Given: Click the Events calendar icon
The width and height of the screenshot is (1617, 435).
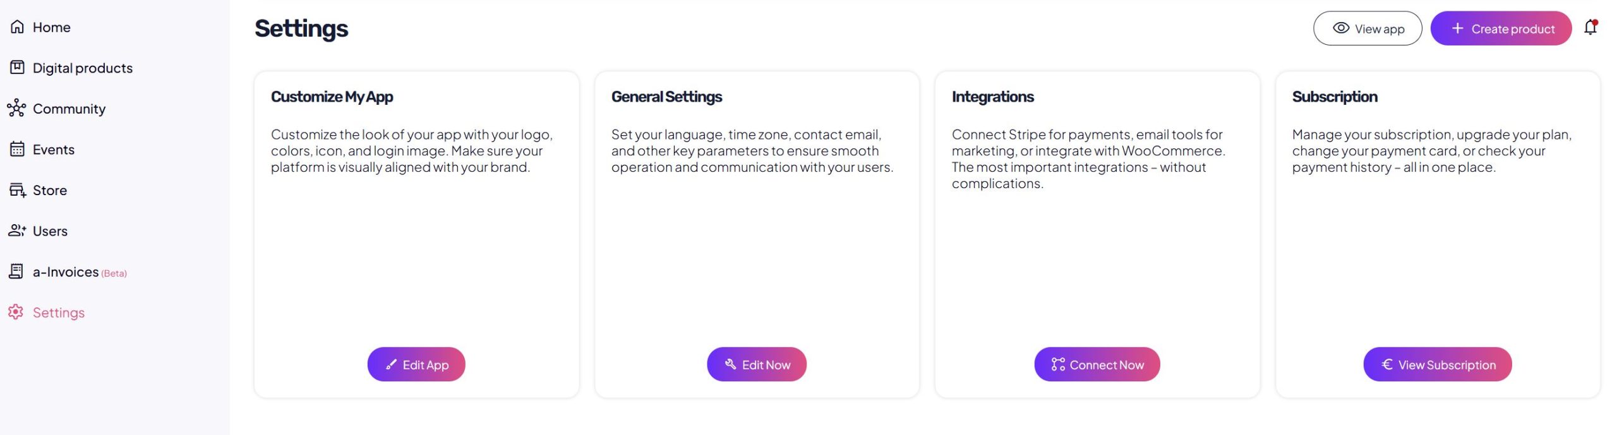Looking at the screenshot, I should point(17,150).
